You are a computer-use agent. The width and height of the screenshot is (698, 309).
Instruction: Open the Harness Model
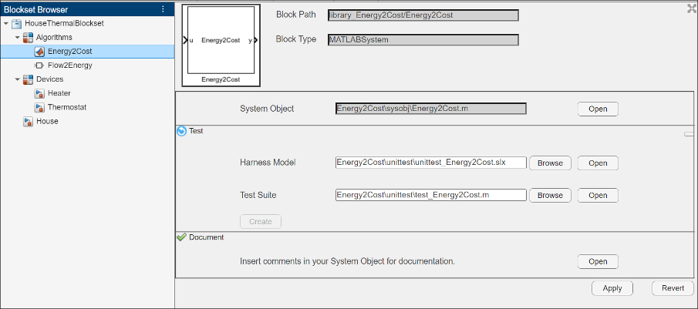[x=598, y=163]
